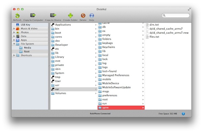Click the Create Folder label
Image resolution: width=203 pixels, height=133 pixels.
70,20
